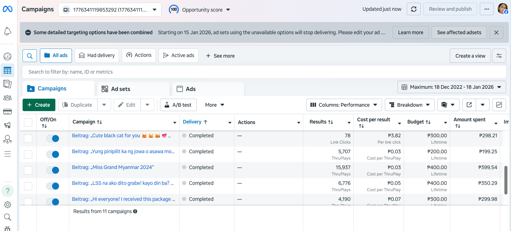Open the Breakdown dropdown
This screenshot has width=511, height=231.
[x=409, y=105]
